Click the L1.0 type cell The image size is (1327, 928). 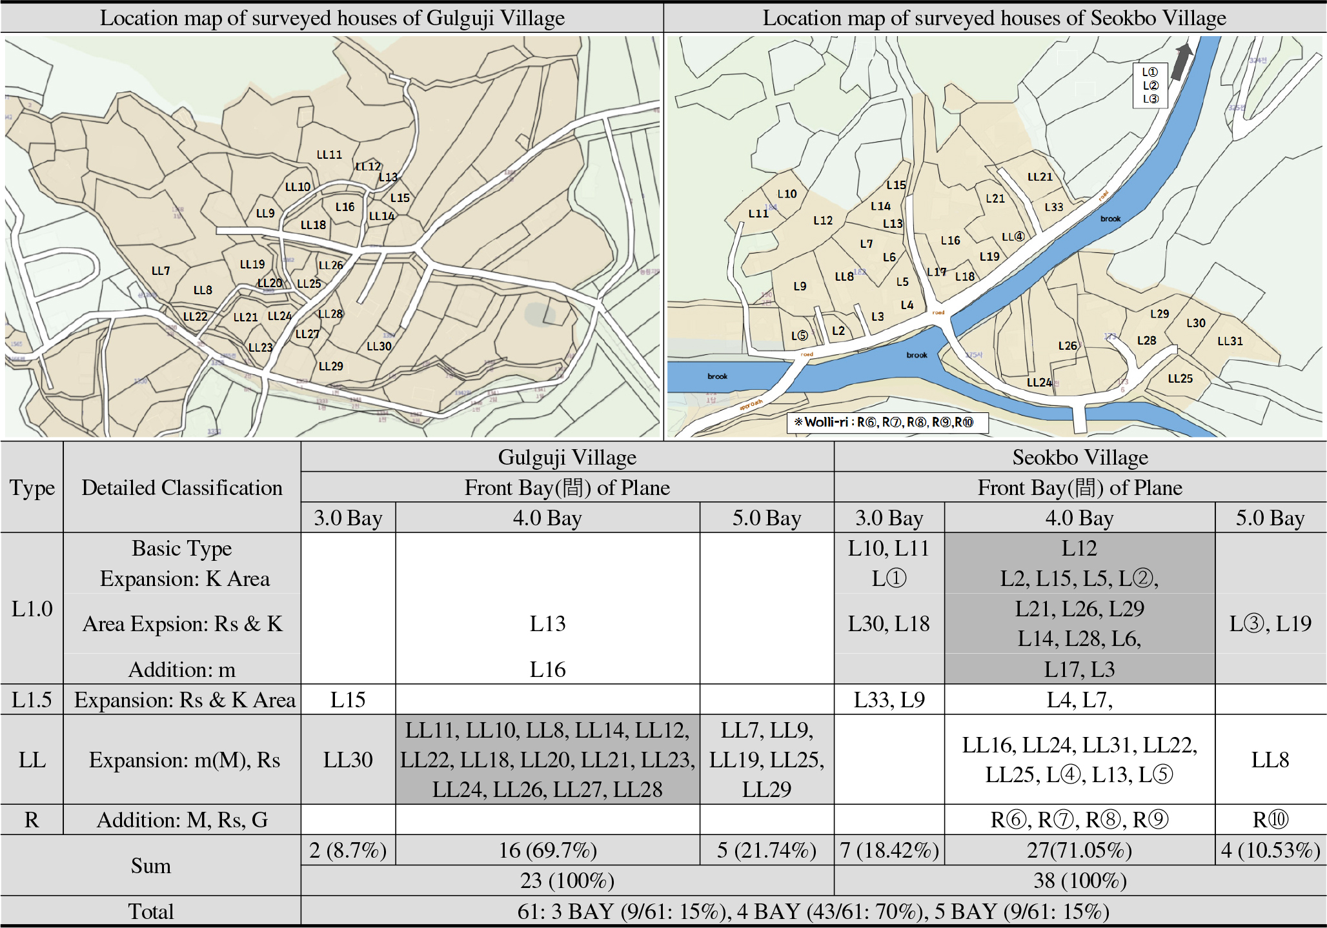point(32,609)
